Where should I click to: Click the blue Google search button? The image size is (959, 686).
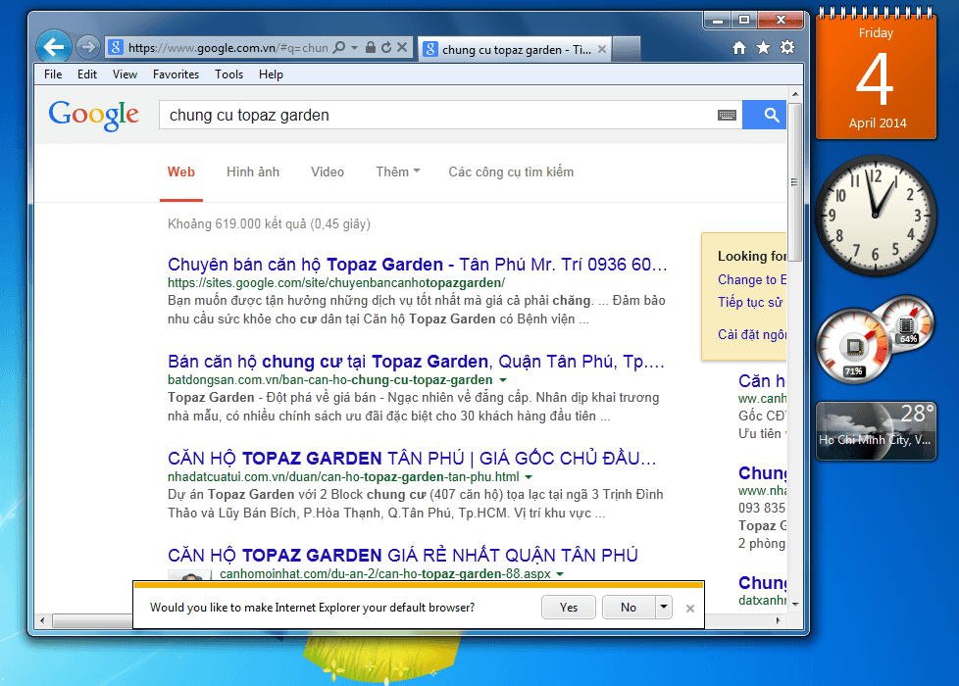click(x=765, y=115)
